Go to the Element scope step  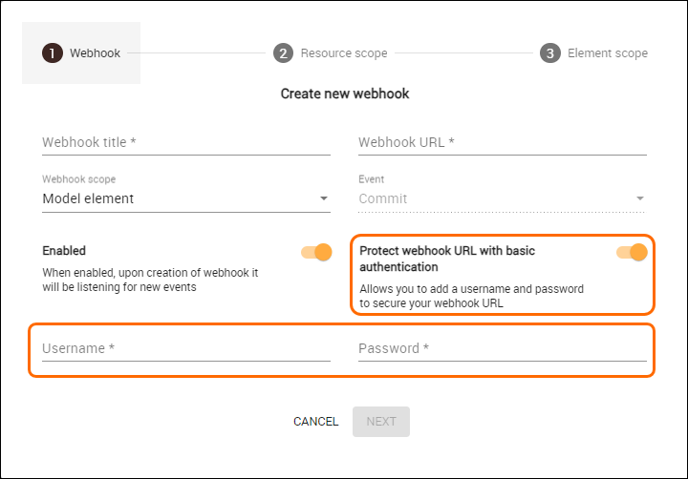tap(607, 53)
